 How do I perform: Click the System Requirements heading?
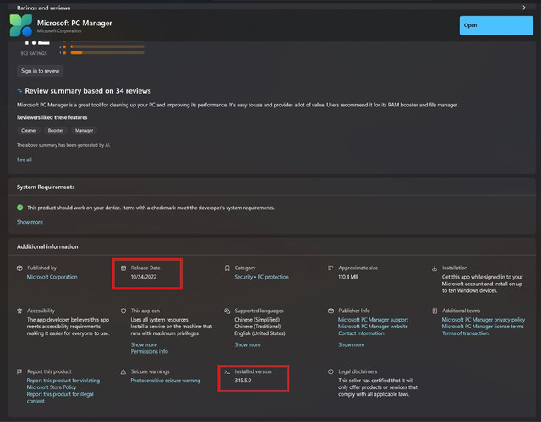point(46,187)
